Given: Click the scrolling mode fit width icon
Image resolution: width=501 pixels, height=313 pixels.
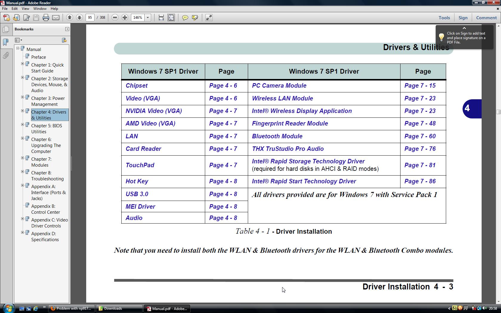Looking at the screenshot, I should (x=161, y=18).
